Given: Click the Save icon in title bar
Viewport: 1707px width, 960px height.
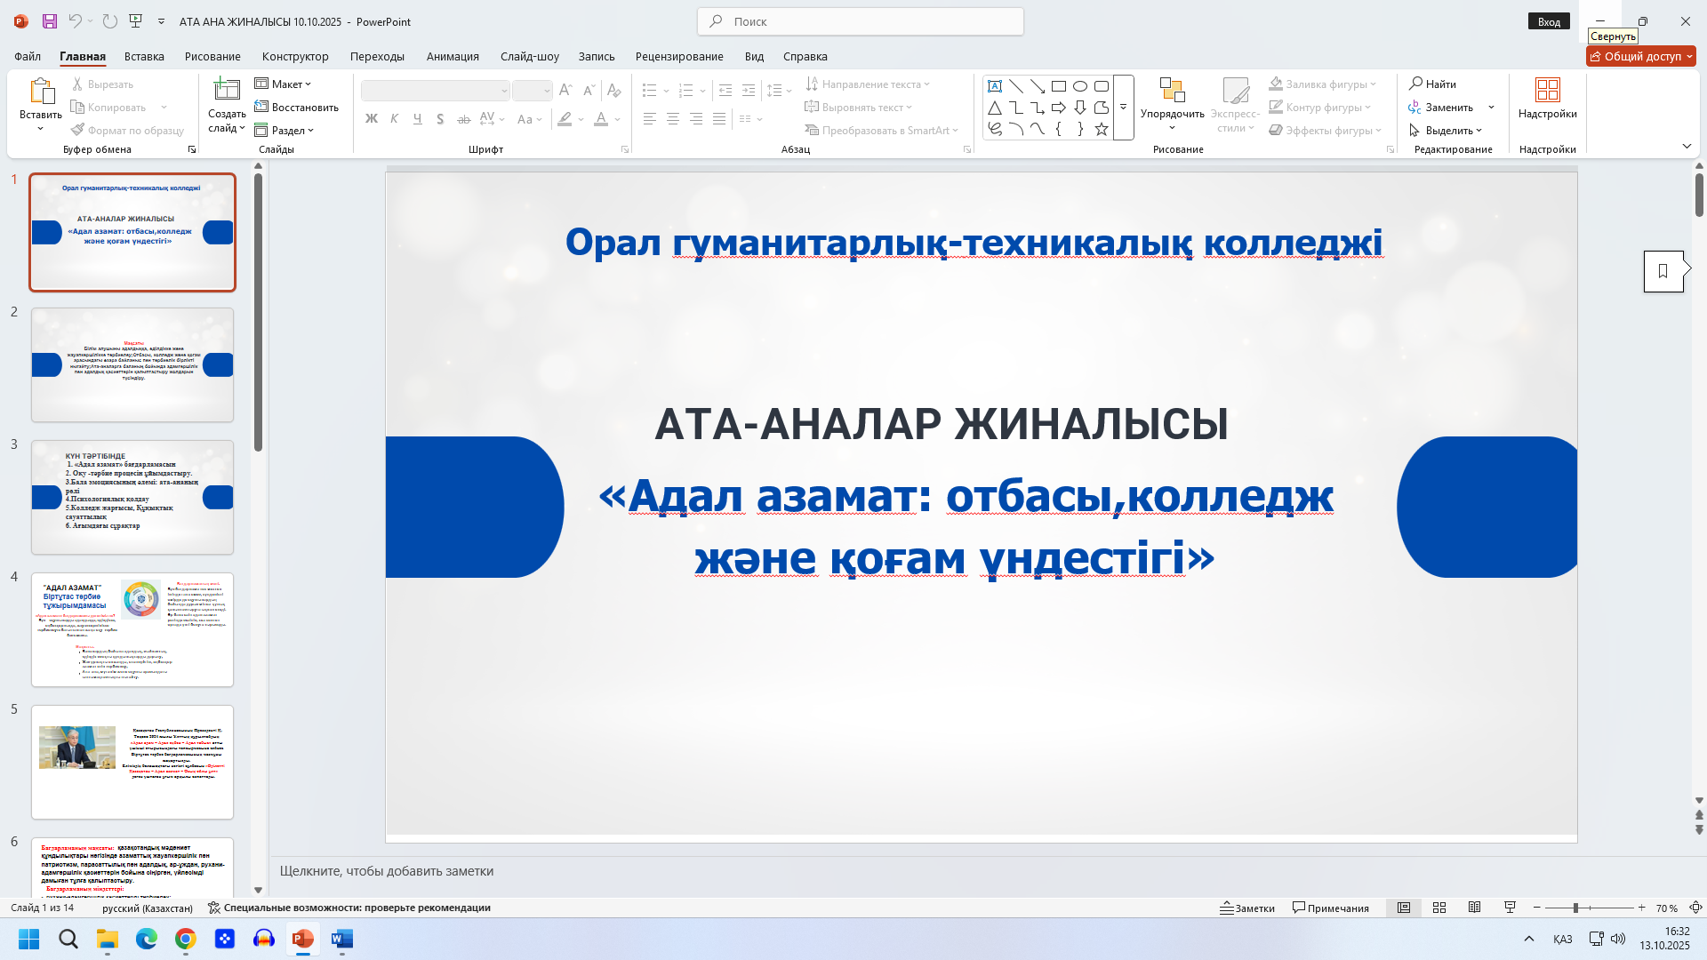Looking at the screenshot, I should click(x=50, y=21).
